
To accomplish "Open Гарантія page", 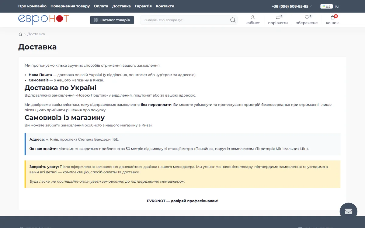I will tap(143, 6).
